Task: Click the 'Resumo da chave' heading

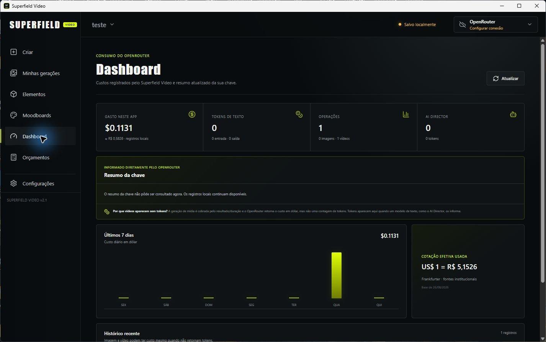Action: (x=124, y=175)
